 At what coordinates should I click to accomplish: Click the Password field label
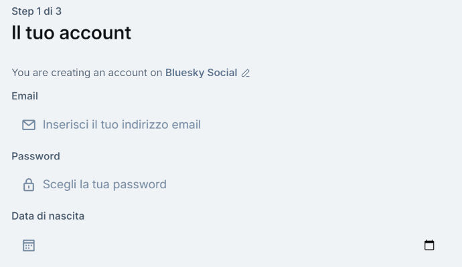coord(35,156)
